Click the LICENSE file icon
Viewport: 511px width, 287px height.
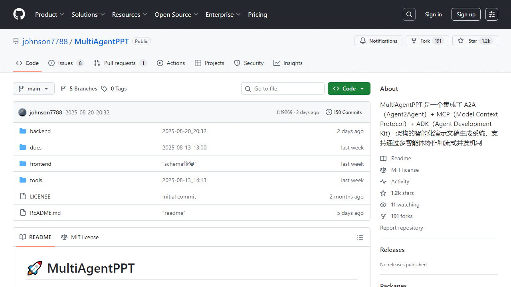[x=23, y=197]
